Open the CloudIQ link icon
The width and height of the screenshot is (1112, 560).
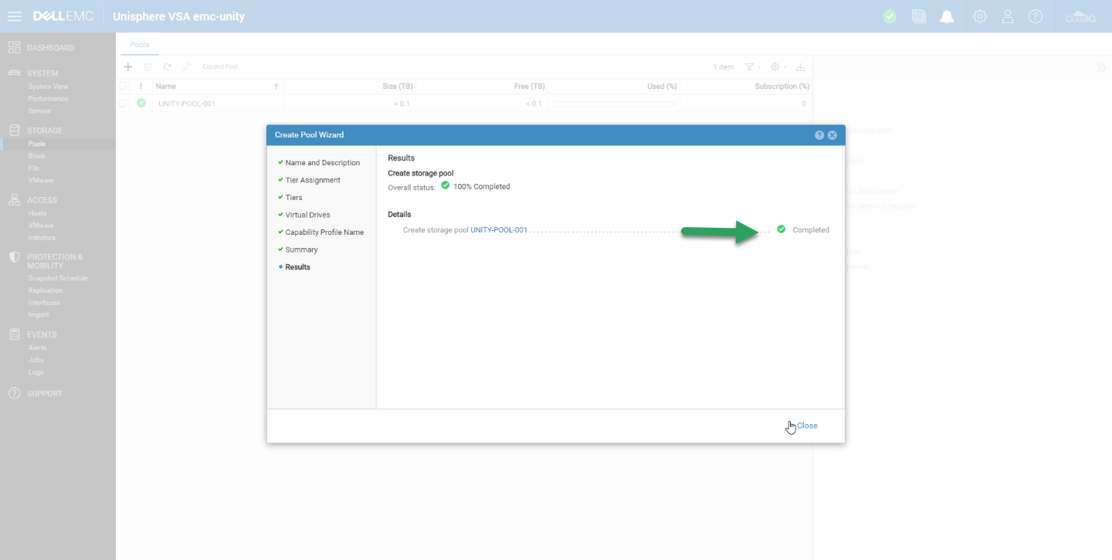pos(1080,16)
